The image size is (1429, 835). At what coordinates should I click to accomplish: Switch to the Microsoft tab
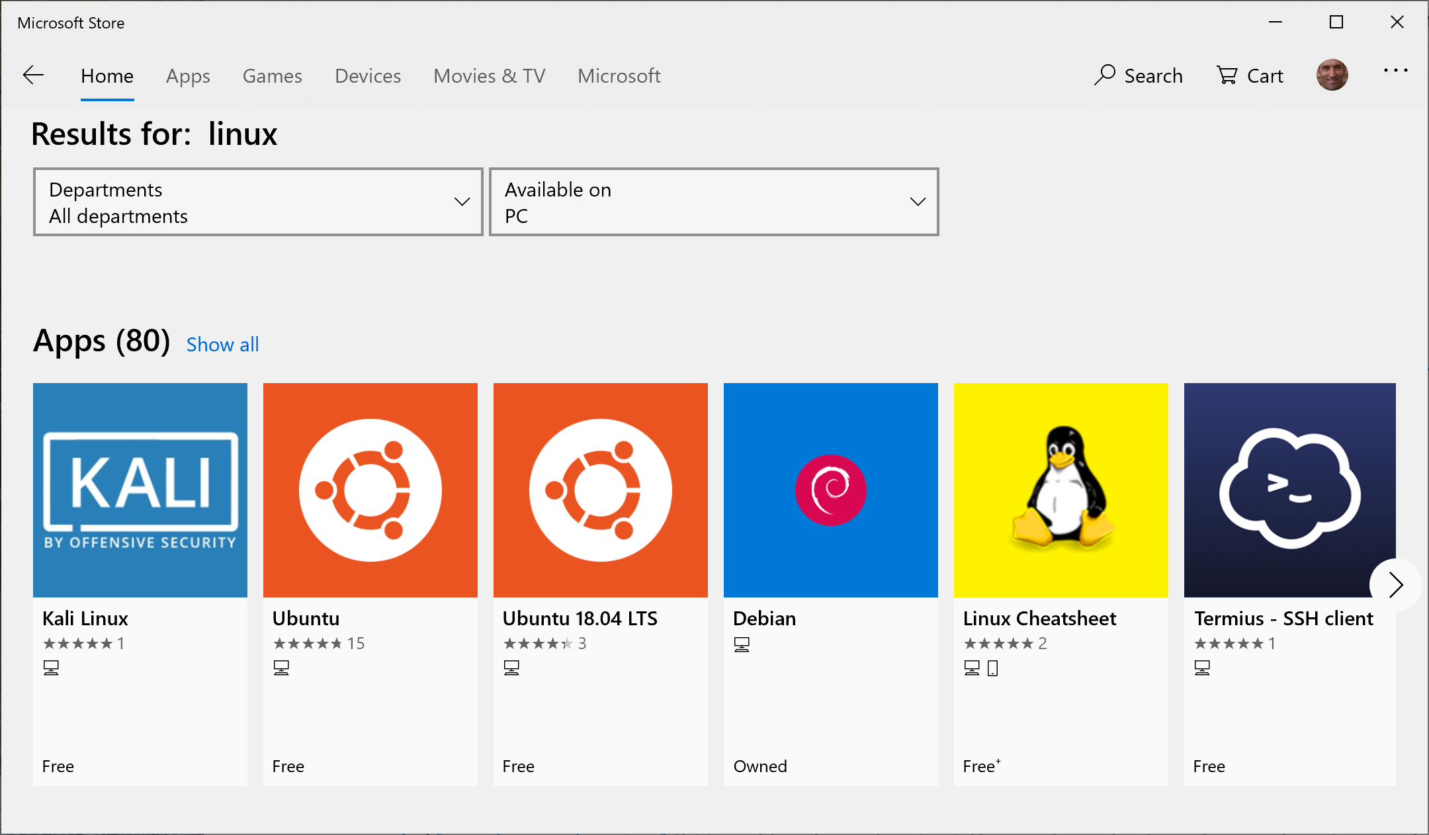click(619, 76)
